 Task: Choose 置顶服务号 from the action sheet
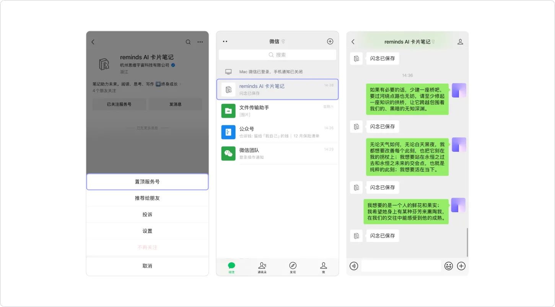point(147,181)
